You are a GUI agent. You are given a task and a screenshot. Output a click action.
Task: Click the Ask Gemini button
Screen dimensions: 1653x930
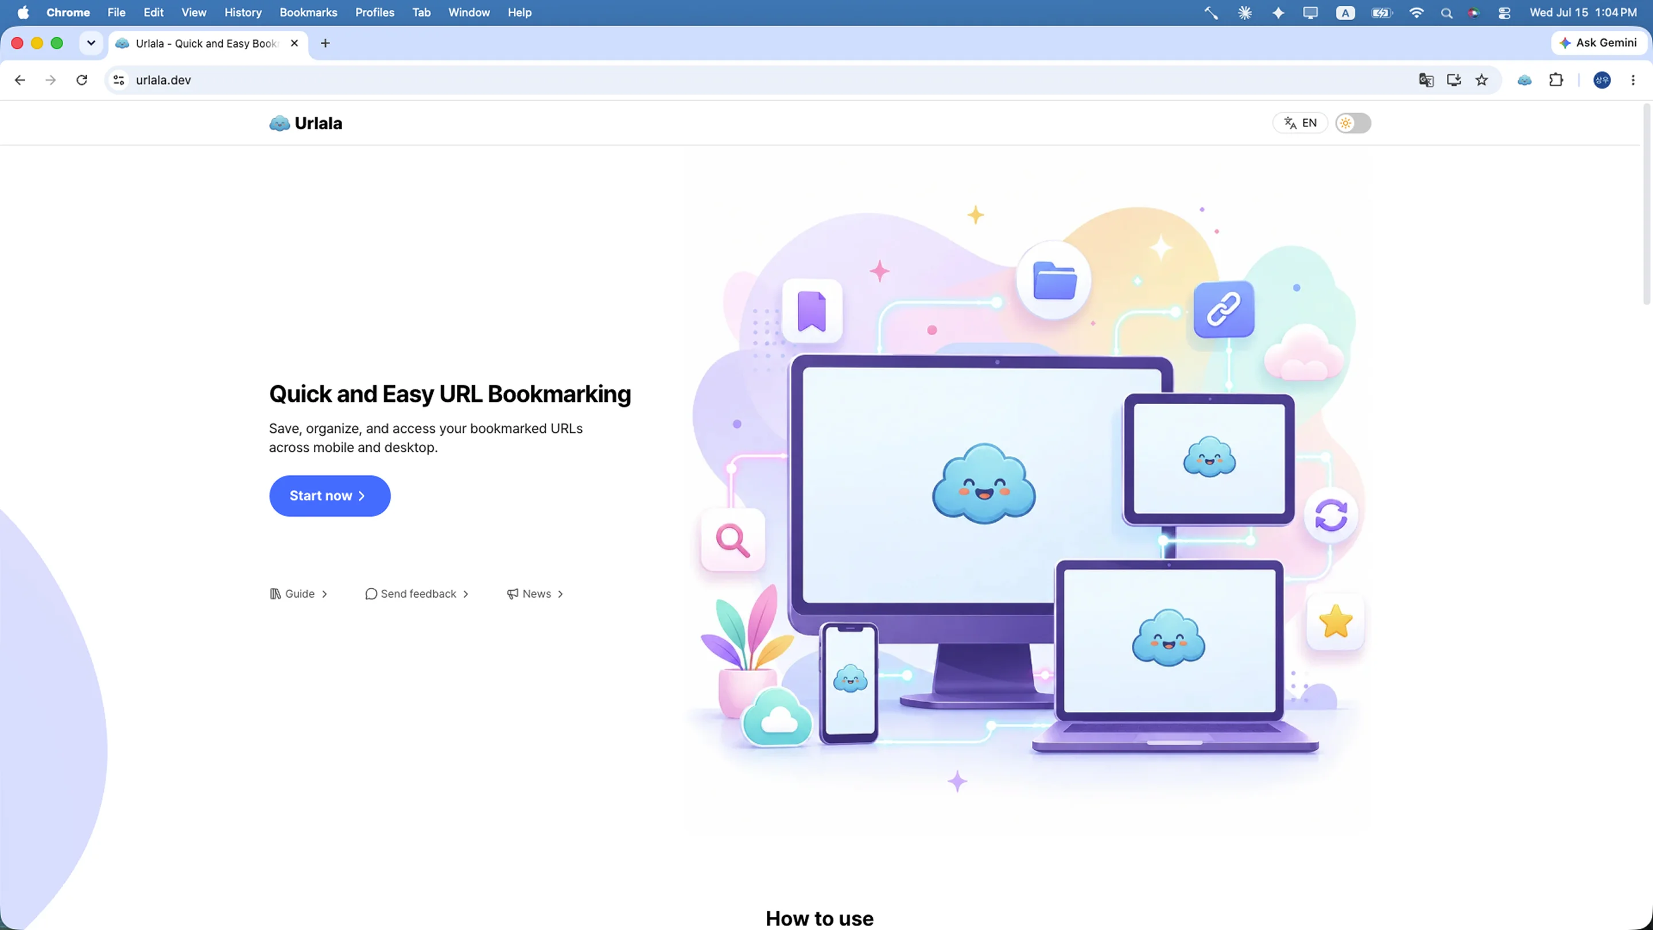coord(1598,43)
